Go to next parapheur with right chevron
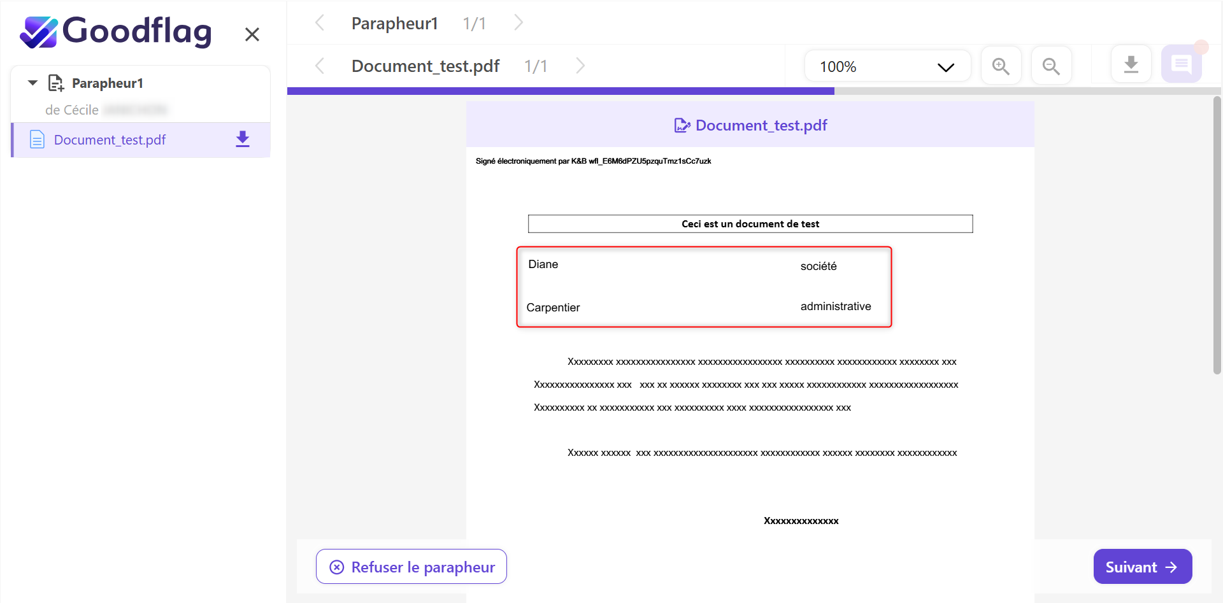This screenshot has height=603, width=1223. tap(519, 23)
